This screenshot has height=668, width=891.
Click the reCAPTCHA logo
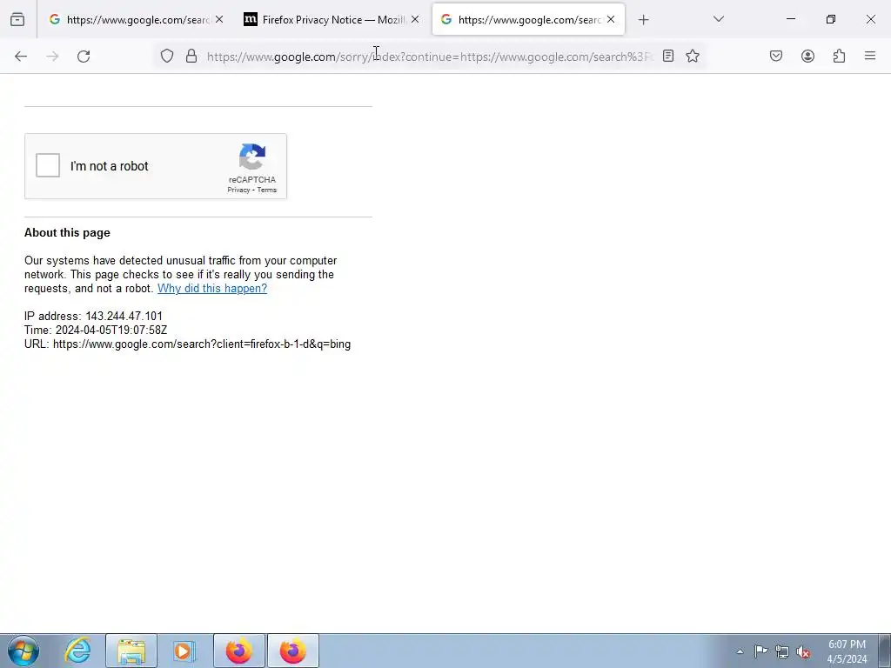tap(252, 157)
